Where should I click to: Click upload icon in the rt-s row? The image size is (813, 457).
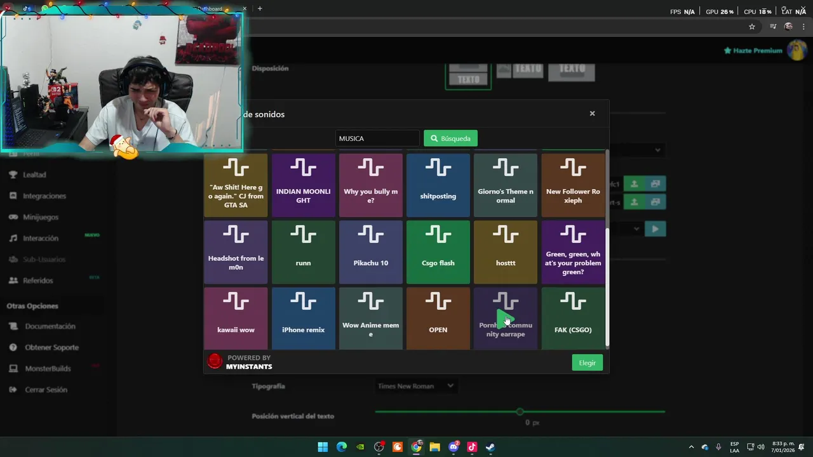coord(634,201)
